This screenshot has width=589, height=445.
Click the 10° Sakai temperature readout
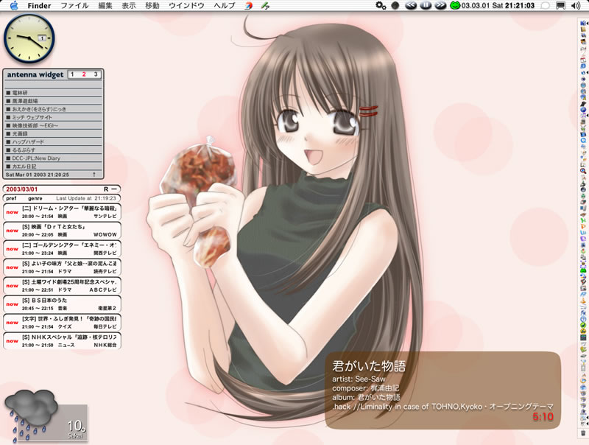tap(77, 429)
